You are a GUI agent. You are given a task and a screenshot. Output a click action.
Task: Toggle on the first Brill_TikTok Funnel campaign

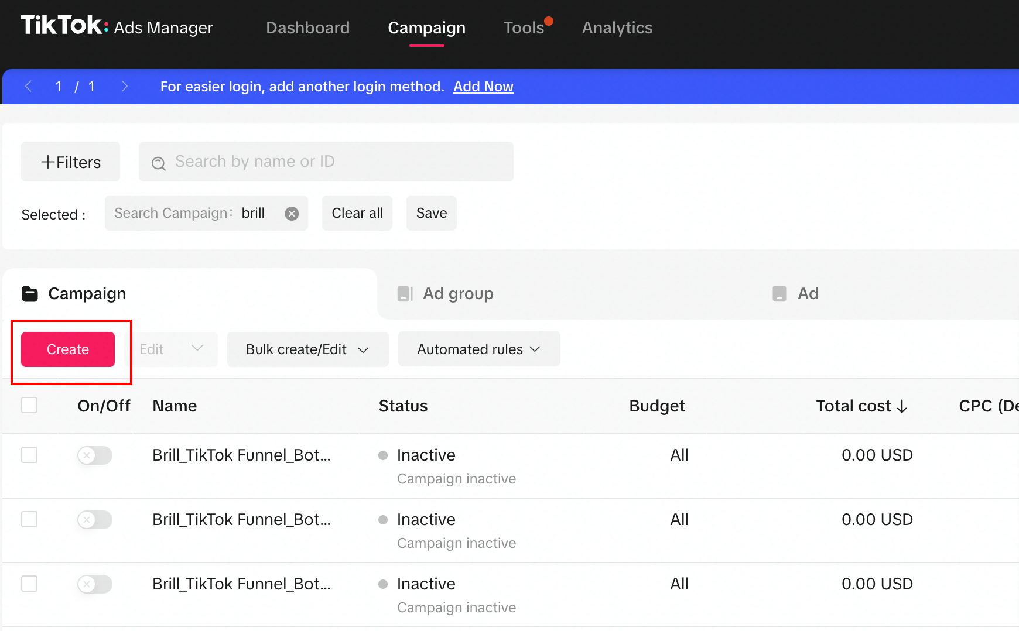click(95, 455)
